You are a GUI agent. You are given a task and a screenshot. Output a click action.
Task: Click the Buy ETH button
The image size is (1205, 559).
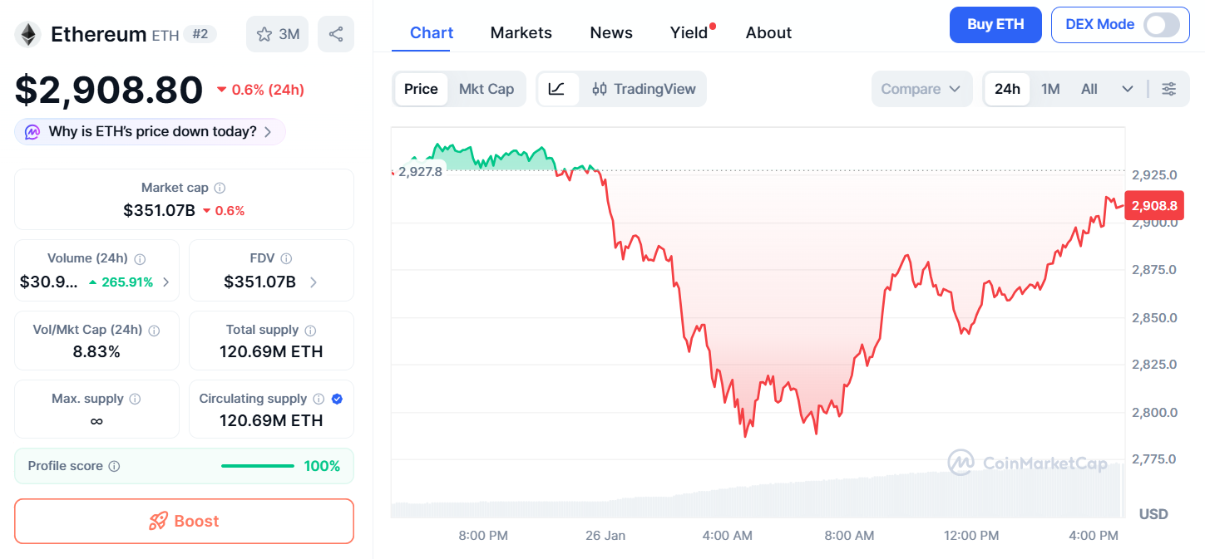995,25
